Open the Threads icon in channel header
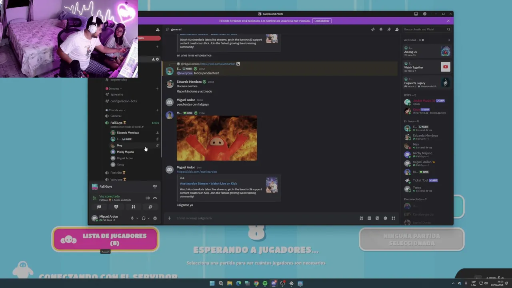Image resolution: width=512 pixels, height=288 pixels. [x=373, y=29]
